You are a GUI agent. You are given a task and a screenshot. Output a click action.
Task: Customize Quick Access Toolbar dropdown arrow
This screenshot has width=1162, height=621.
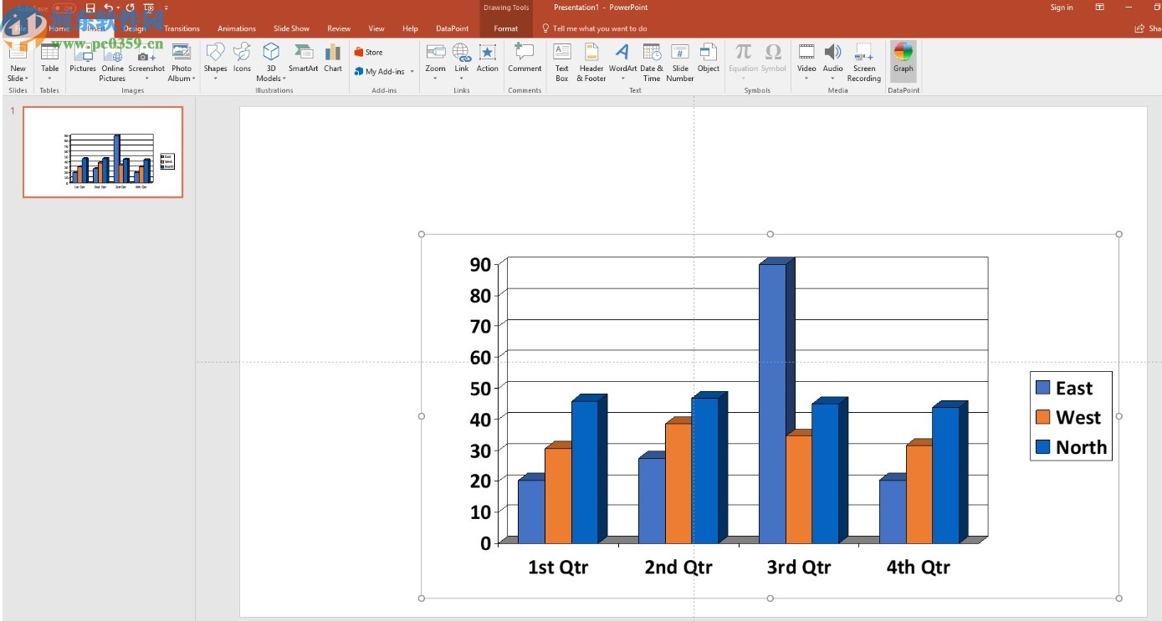pos(166,8)
